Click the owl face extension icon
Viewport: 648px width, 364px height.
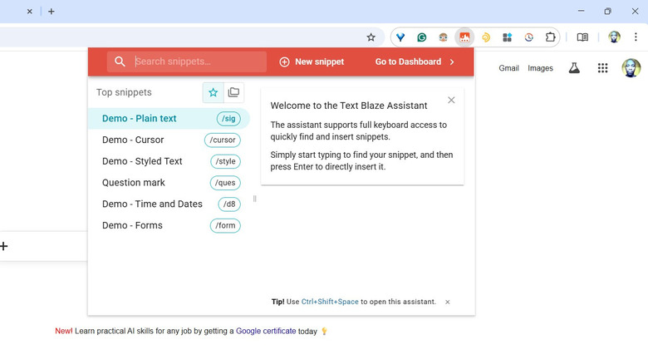443,37
